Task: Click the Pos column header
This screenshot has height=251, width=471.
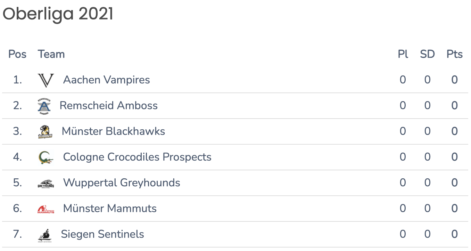Action: point(17,54)
